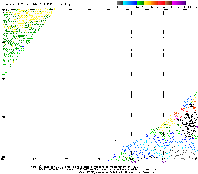Click the '90' longitude axis label

click(x=196, y=160)
